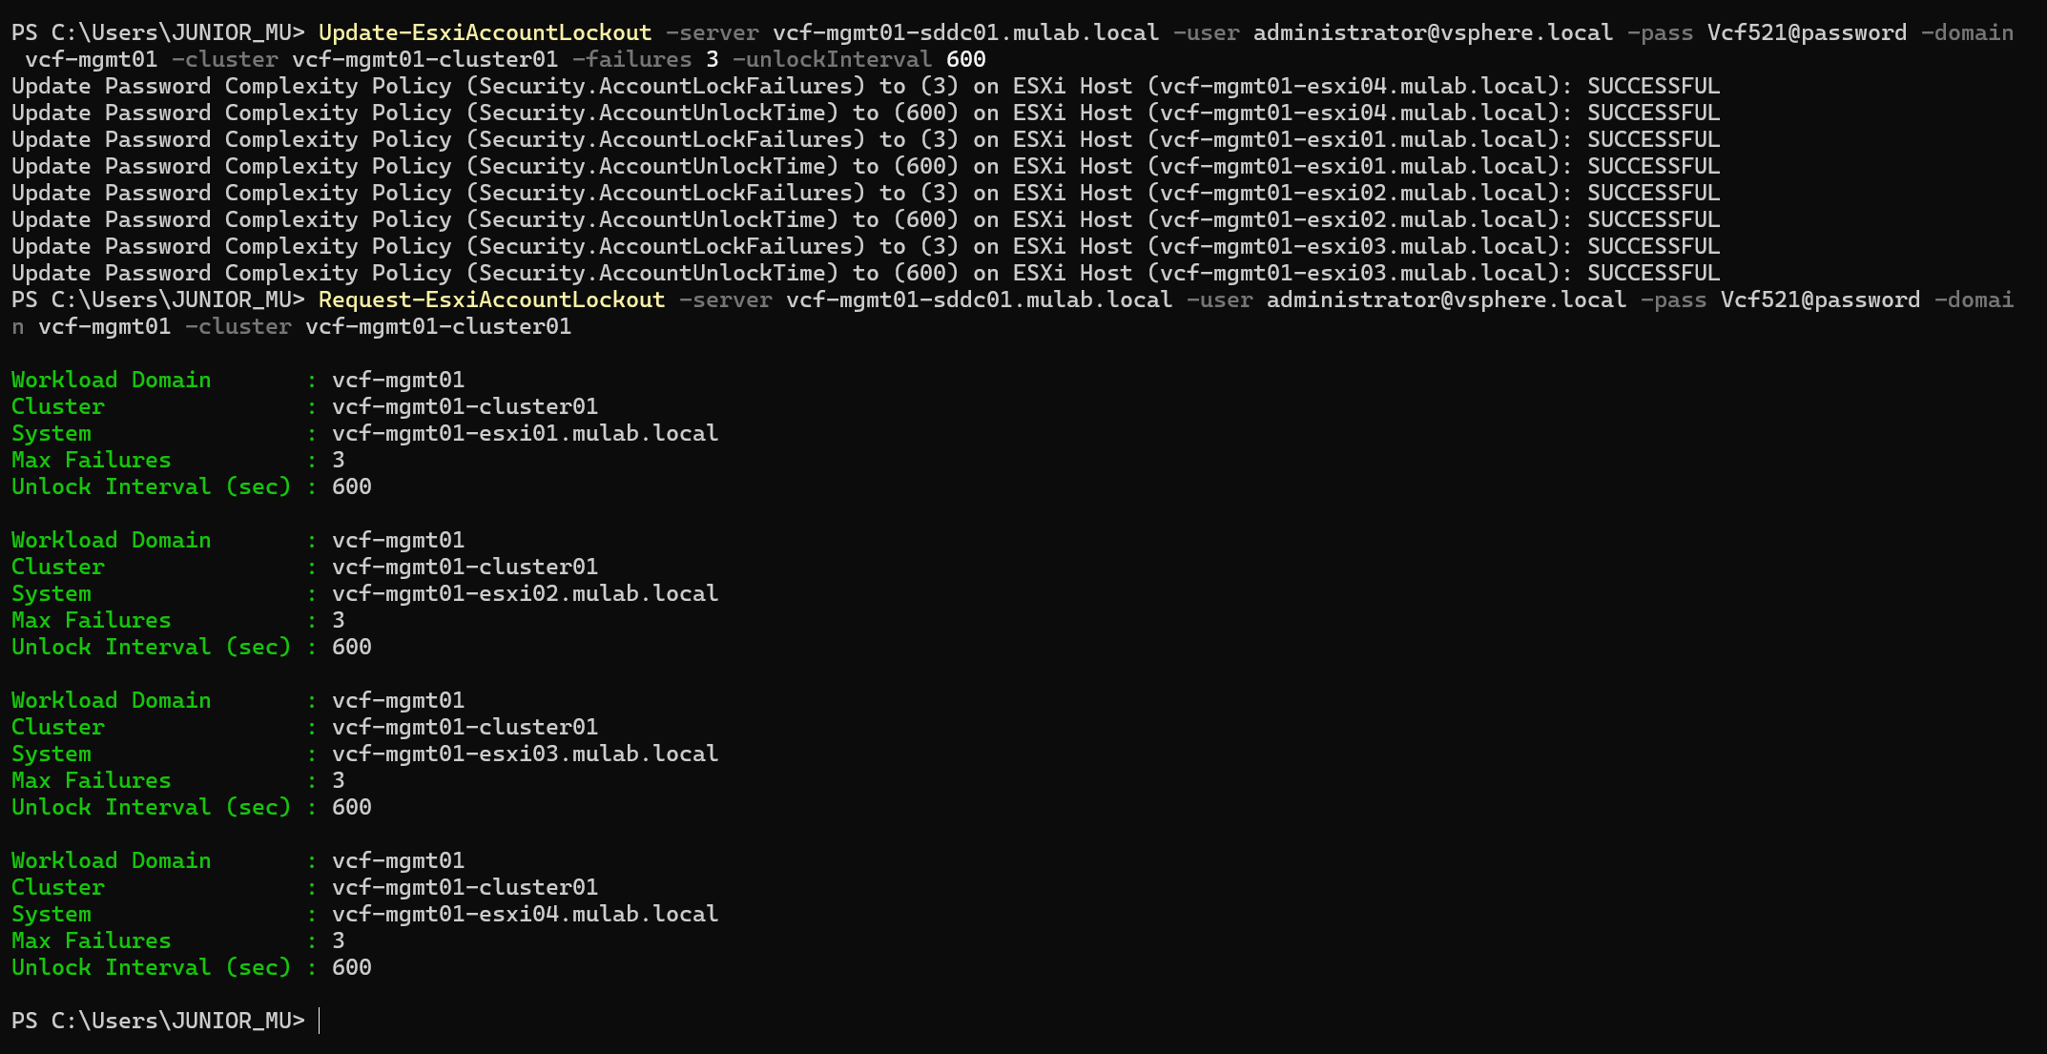Click the Max Failures label for esxi02
The width and height of the screenshot is (2047, 1054).
[x=91, y=620]
